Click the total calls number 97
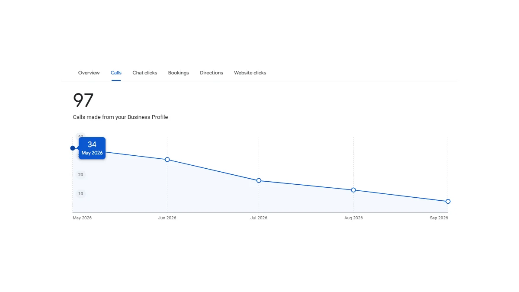 tap(83, 100)
